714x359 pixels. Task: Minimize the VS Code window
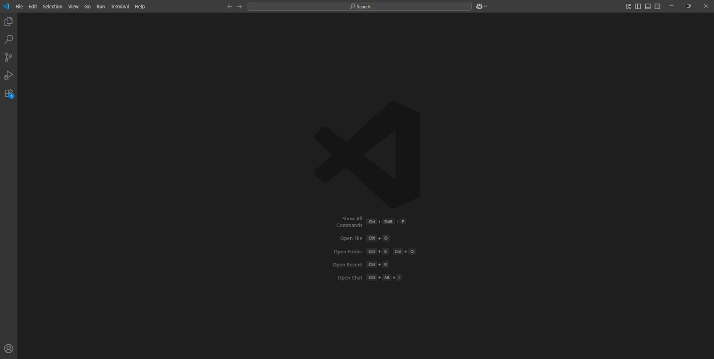[672, 6]
